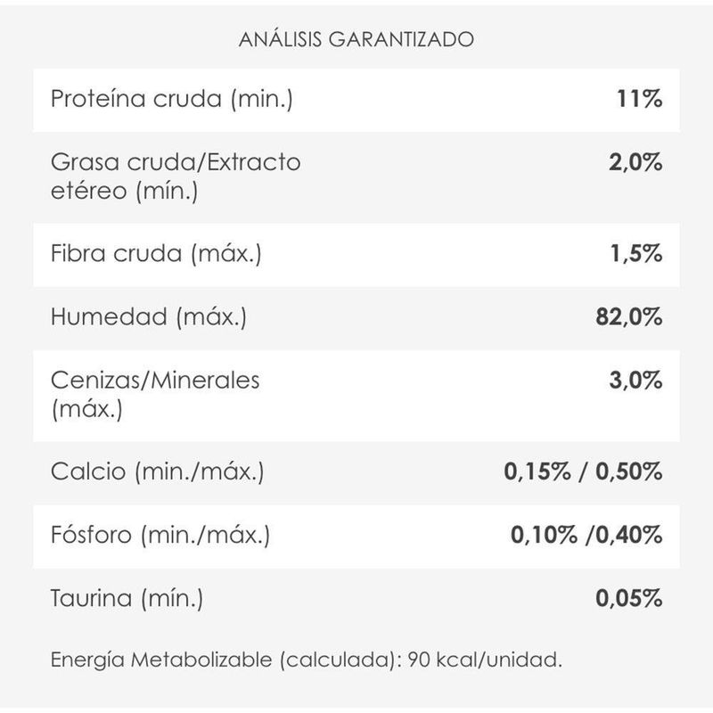Click the ANÁLISIS GARANTIZADO heading
Viewport: 713px width, 713px height.
point(356,39)
